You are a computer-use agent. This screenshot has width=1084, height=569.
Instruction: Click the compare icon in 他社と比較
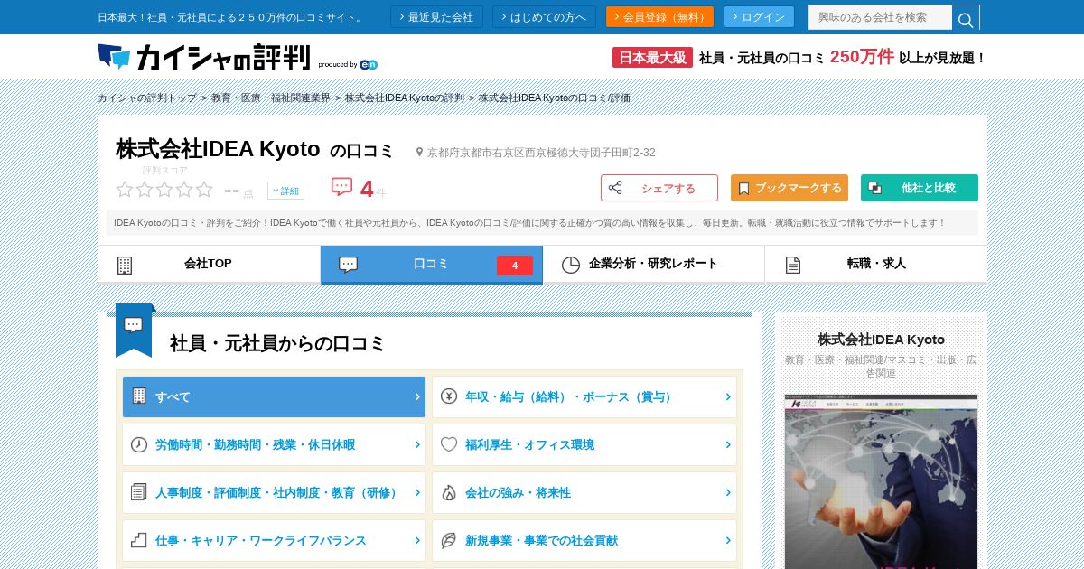coord(874,188)
